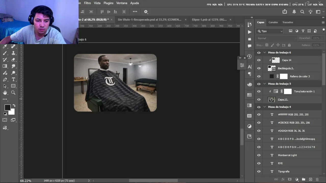Image resolution: width=326 pixels, height=183 pixels.
Task: Hide the Mesa de trabajo 6 artboard
Action: (x=259, y=53)
